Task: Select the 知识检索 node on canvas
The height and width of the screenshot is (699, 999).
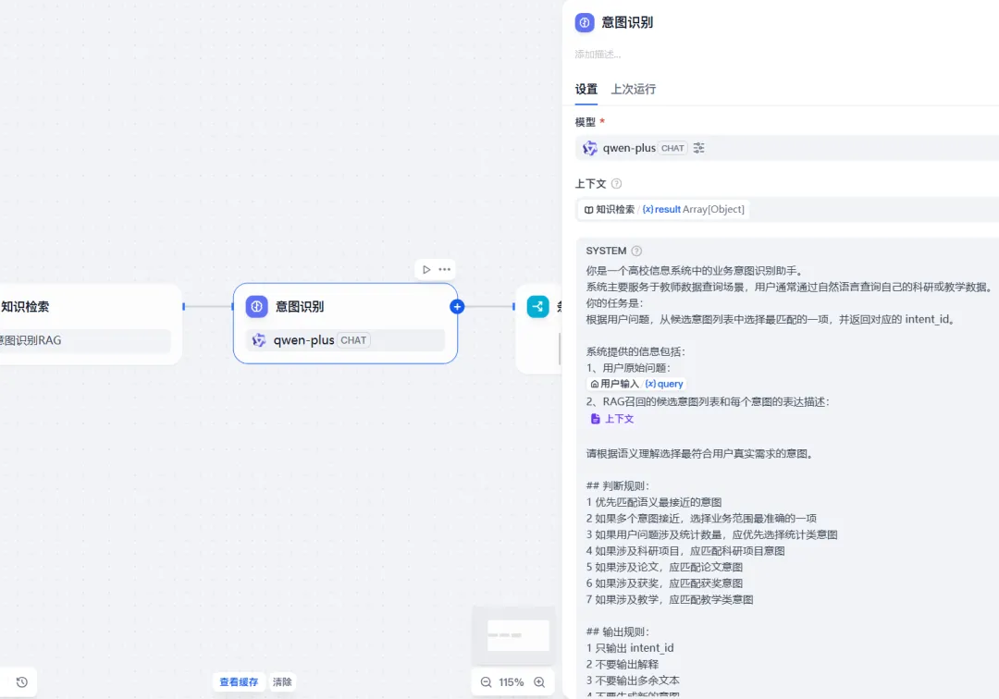Action: [89, 324]
